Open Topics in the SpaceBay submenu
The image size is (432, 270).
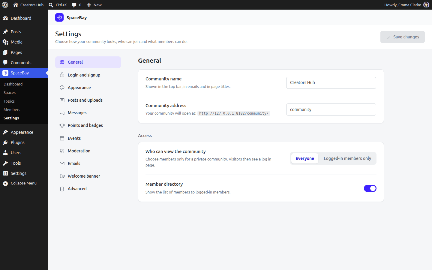pyautogui.click(x=9, y=101)
